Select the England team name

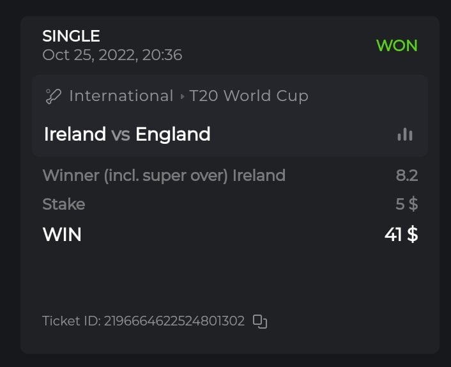click(172, 134)
